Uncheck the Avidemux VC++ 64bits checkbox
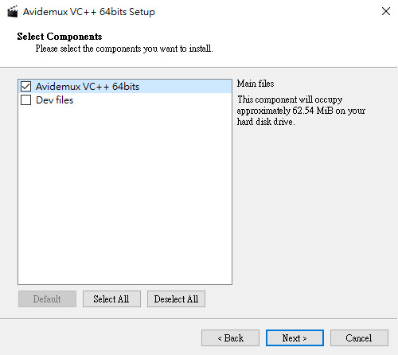 [x=26, y=87]
